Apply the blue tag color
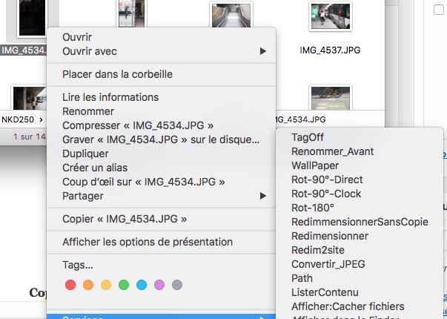 pyautogui.click(x=142, y=285)
